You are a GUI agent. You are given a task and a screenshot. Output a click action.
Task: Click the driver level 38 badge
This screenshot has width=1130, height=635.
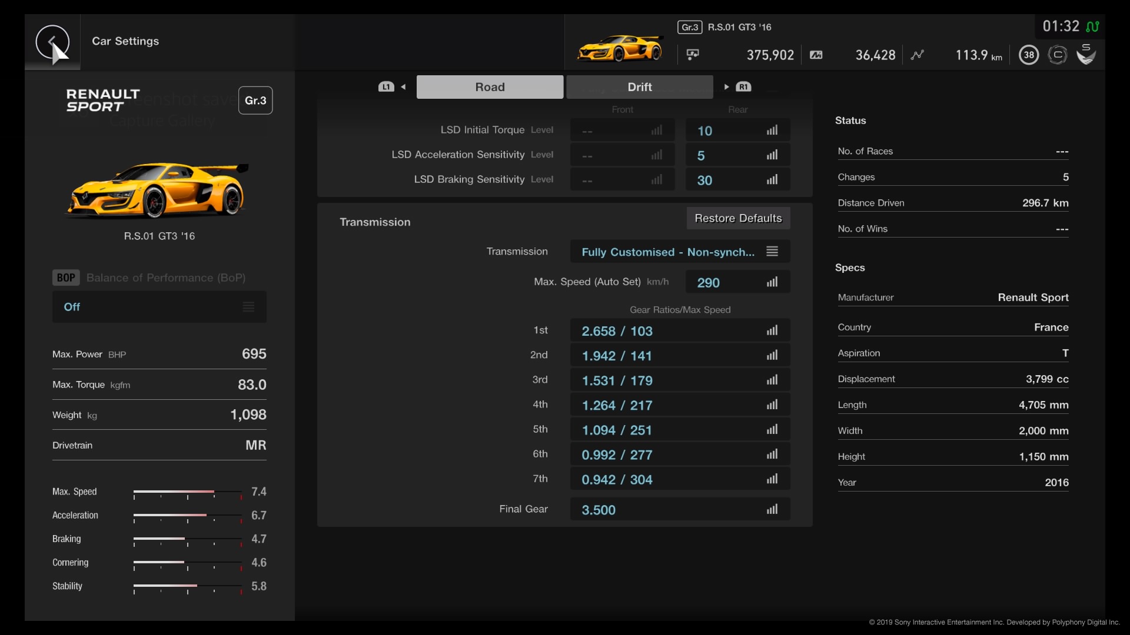(x=1029, y=55)
